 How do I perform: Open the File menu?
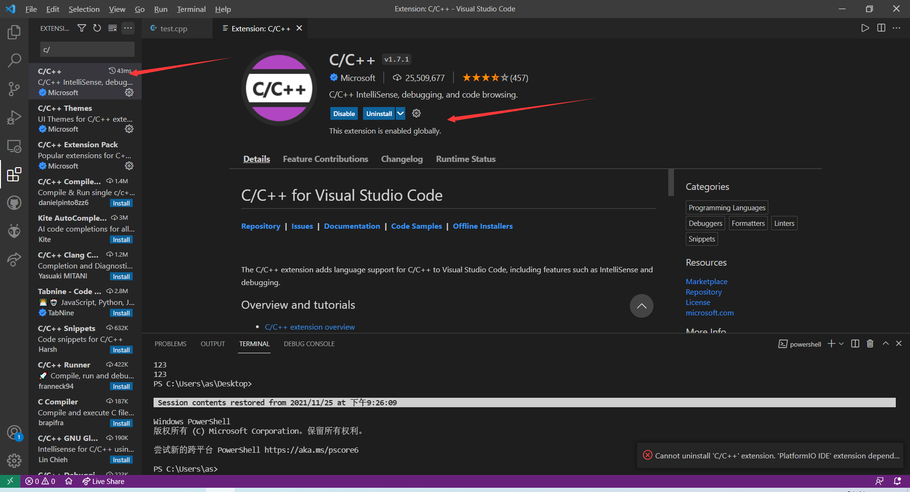click(x=31, y=9)
